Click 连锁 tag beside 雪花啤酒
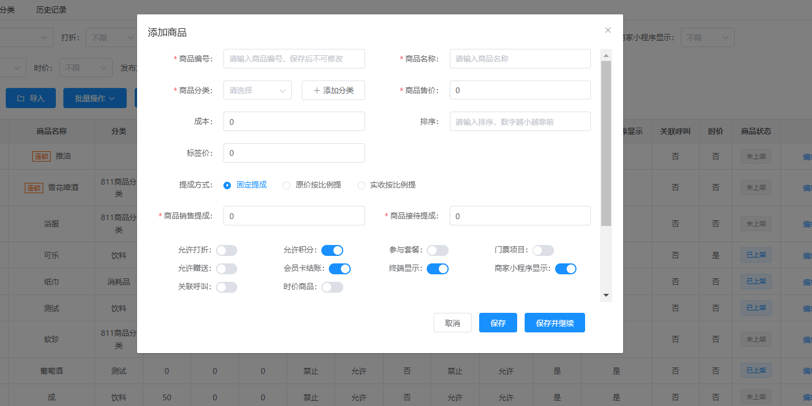This screenshot has width=812, height=406. pos(34,188)
